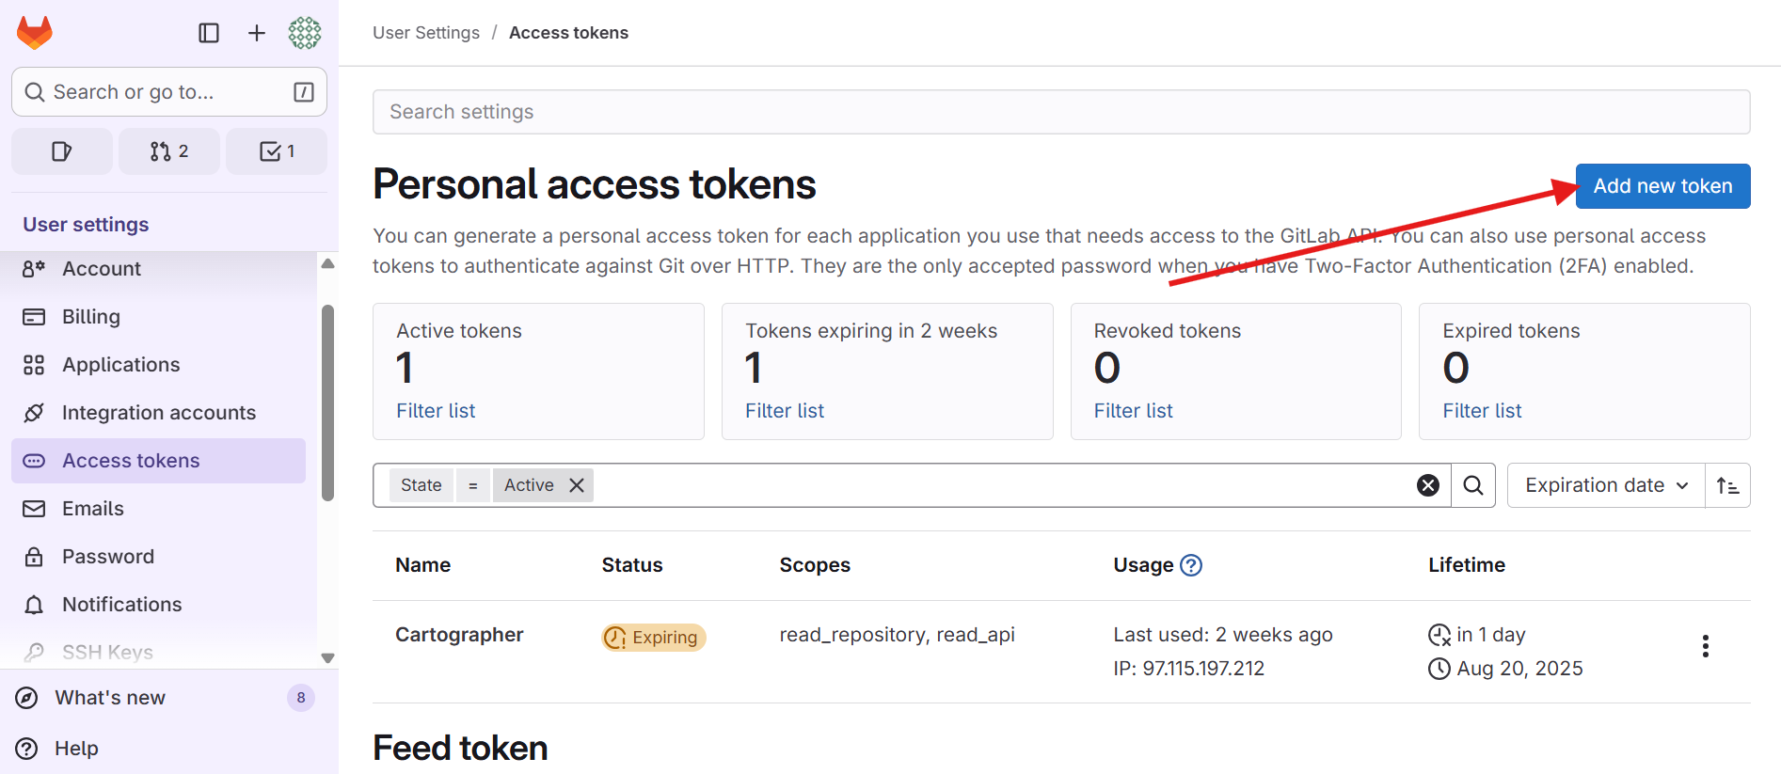This screenshot has width=1781, height=774.
Task: Click the Name column header
Action: pos(422,565)
